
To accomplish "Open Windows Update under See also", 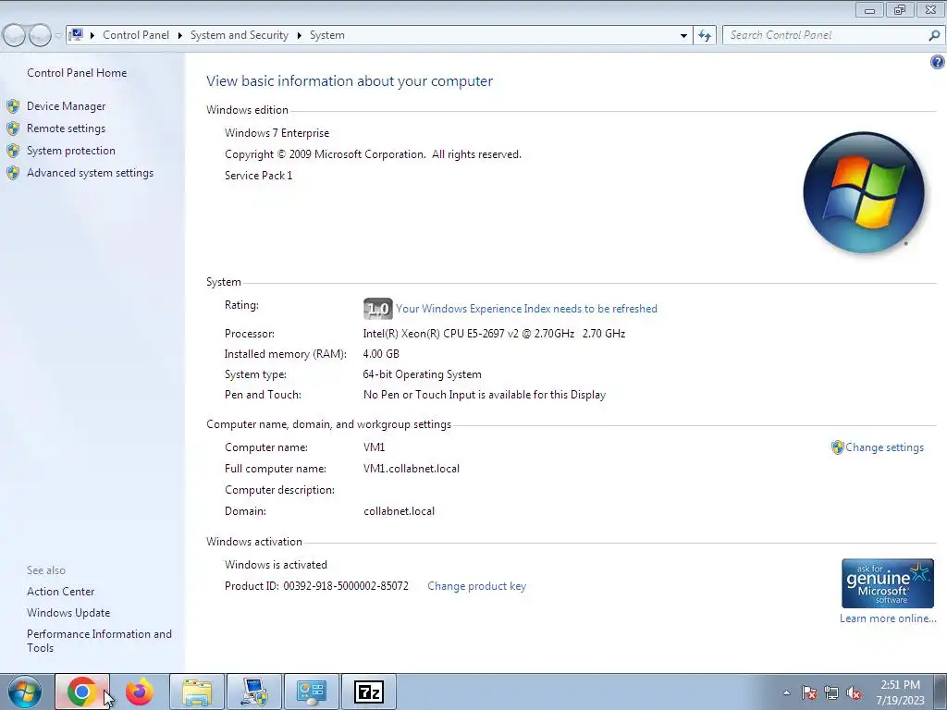I will pos(68,613).
